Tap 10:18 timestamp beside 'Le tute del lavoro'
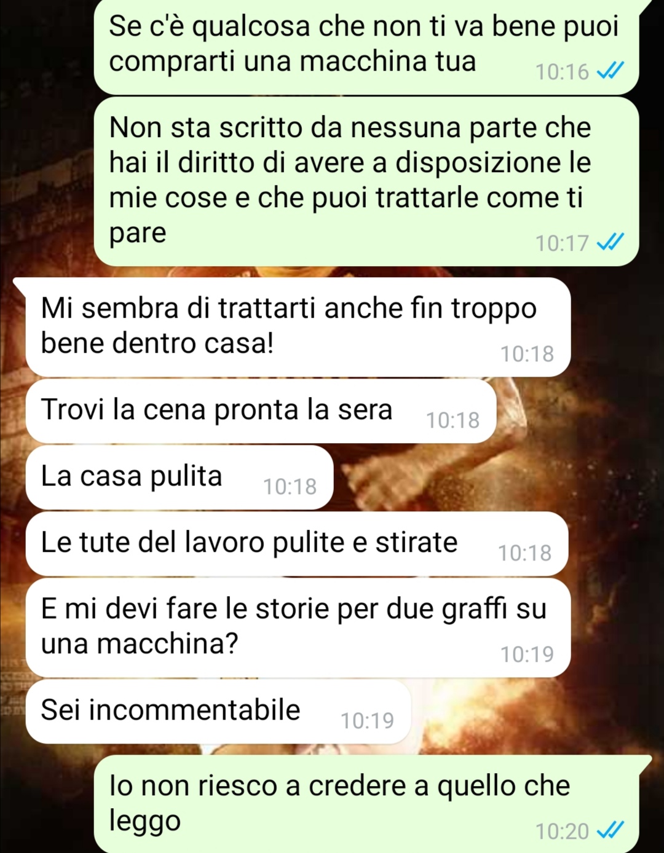664x853 pixels. [524, 553]
